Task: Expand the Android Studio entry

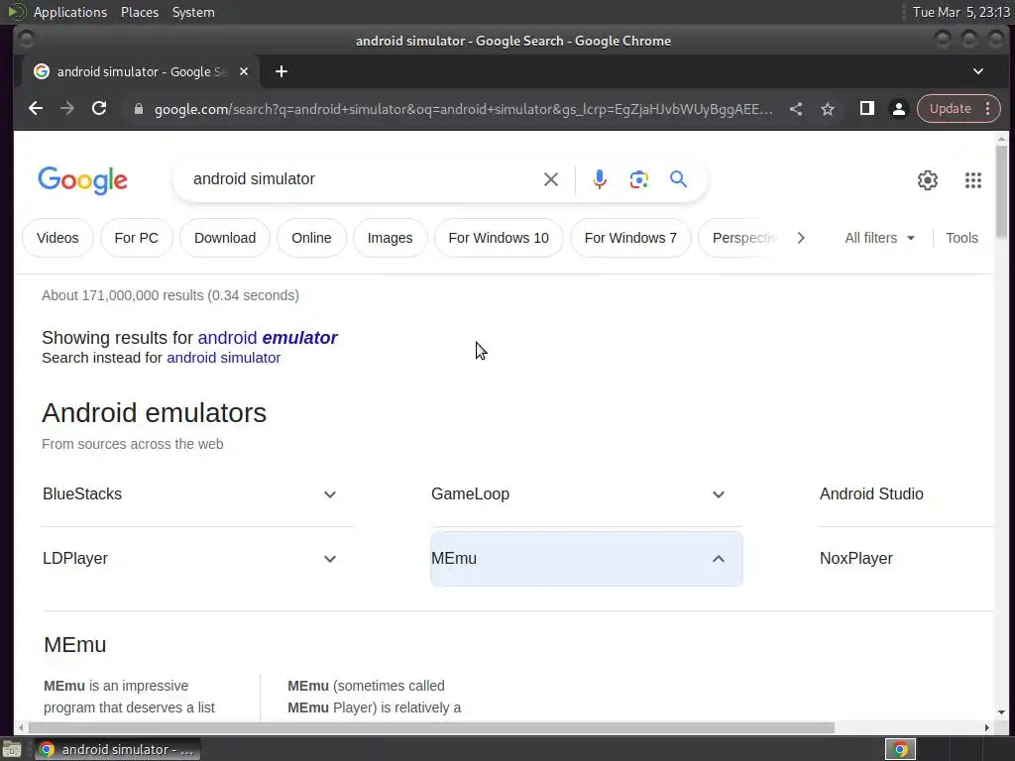Action: [906, 494]
